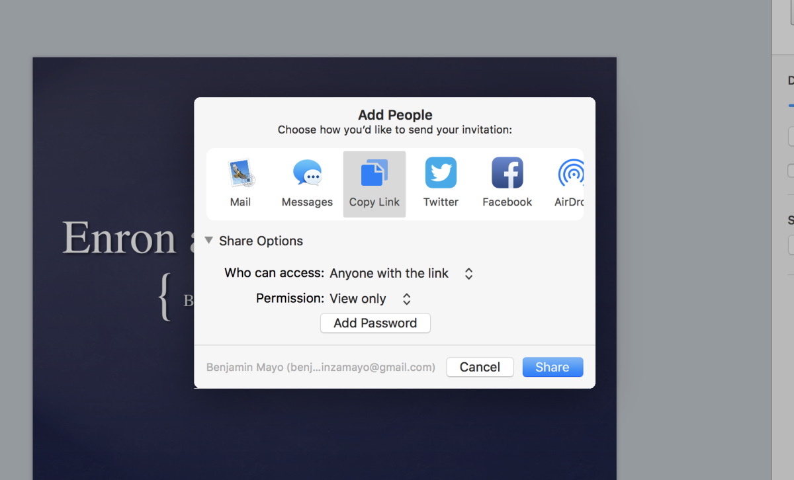Click the Add Password button

tap(375, 323)
